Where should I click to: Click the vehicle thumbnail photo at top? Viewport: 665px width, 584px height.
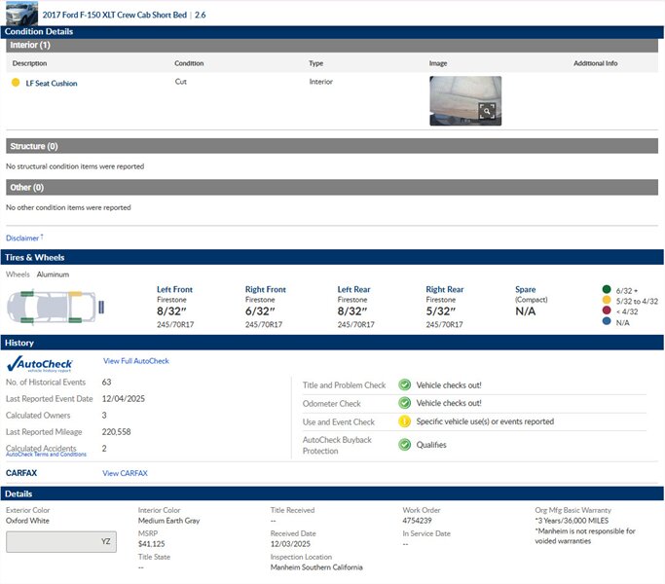(21, 14)
